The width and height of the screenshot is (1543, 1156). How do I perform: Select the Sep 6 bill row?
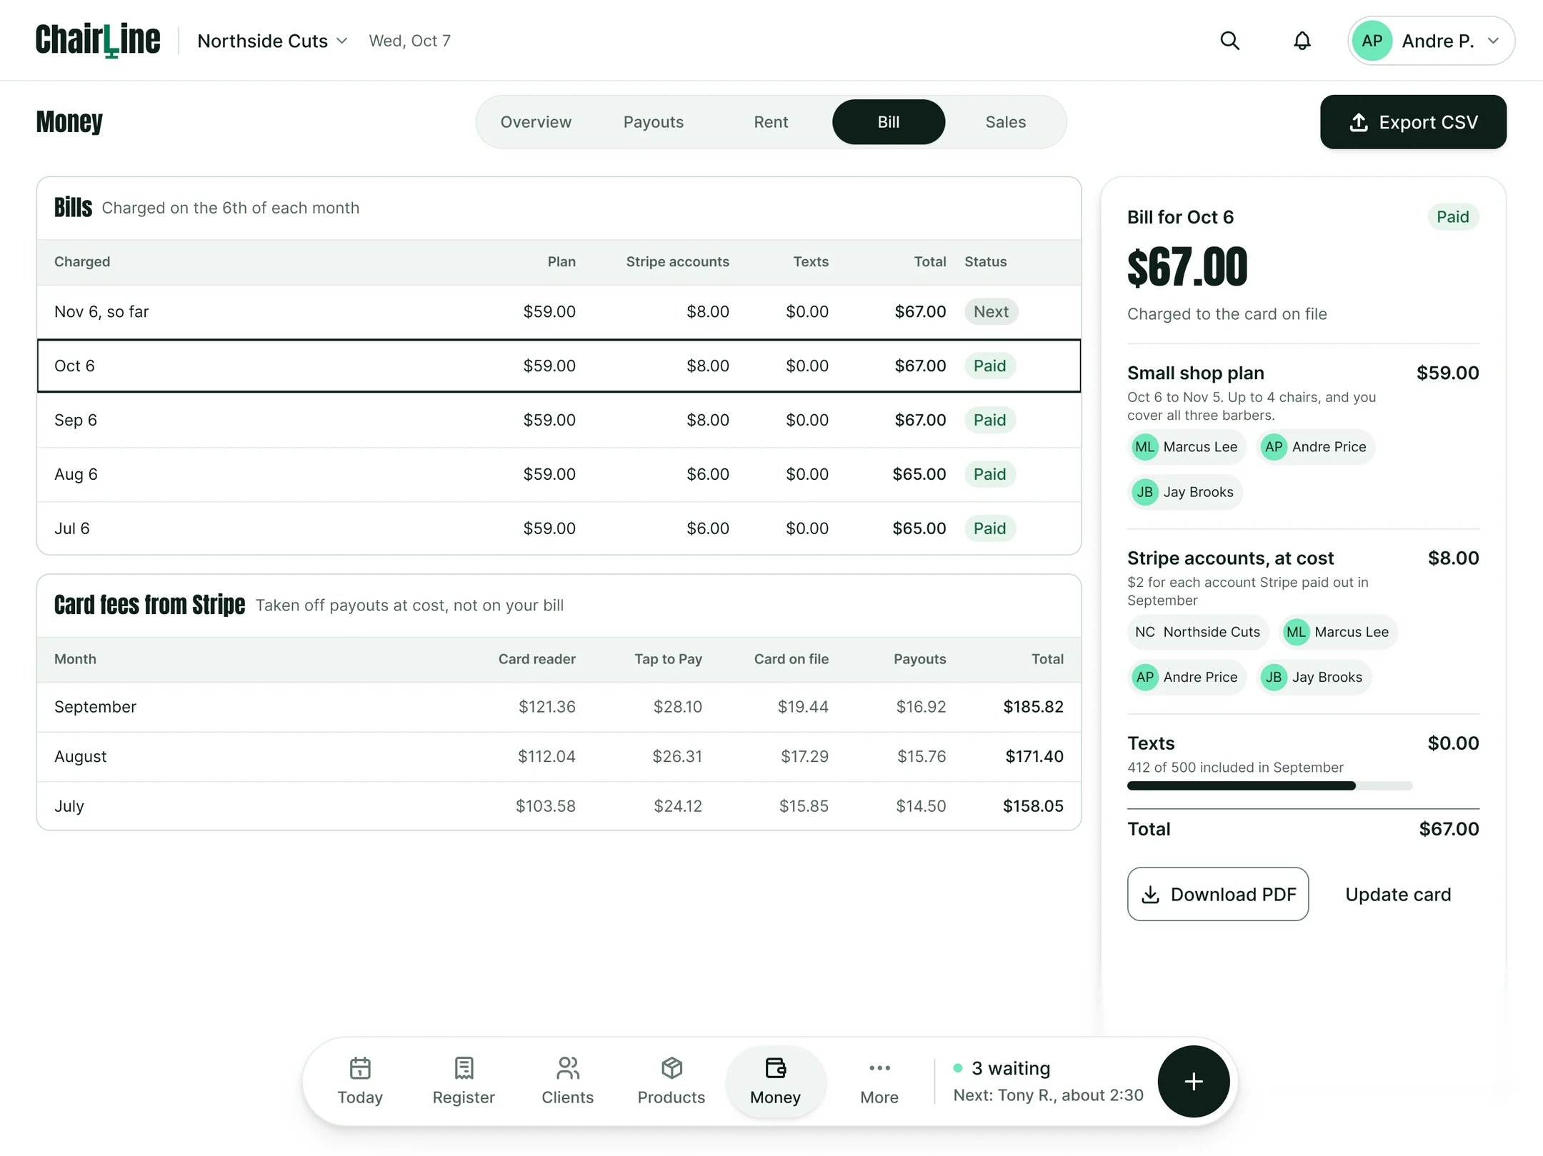(559, 420)
